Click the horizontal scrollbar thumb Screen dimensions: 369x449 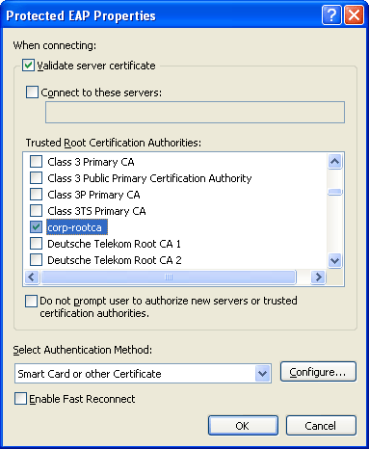point(169,277)
